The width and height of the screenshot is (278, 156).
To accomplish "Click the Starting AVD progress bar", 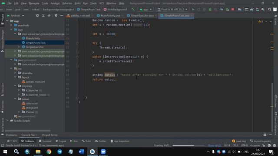I will [188, 146].
